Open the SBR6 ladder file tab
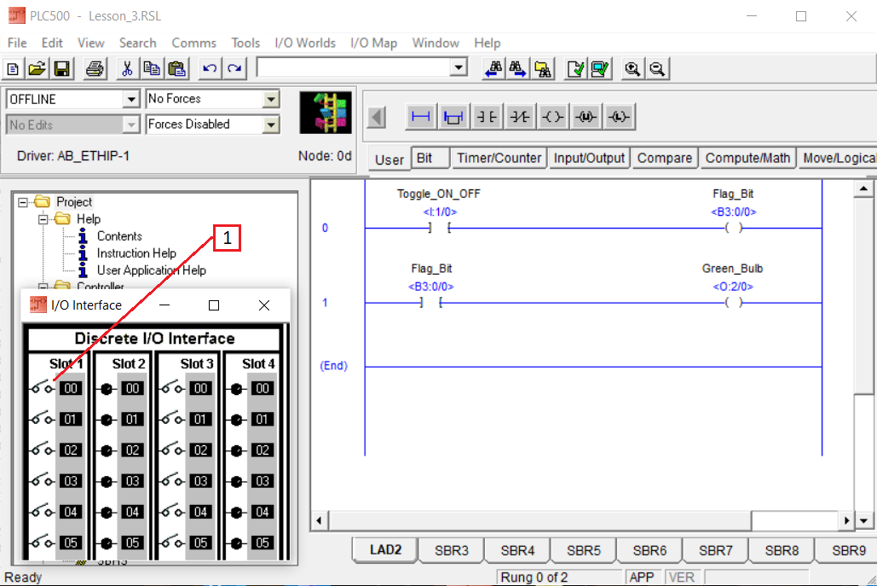Image resolution: width=877 pixels, height=586 pixels. tap(649, 550)
